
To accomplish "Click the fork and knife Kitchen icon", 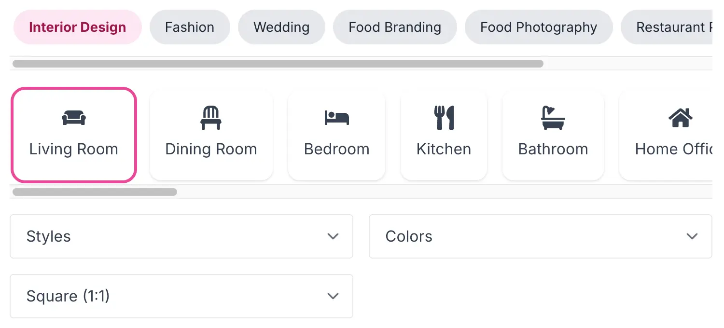I will click(444, 117).
